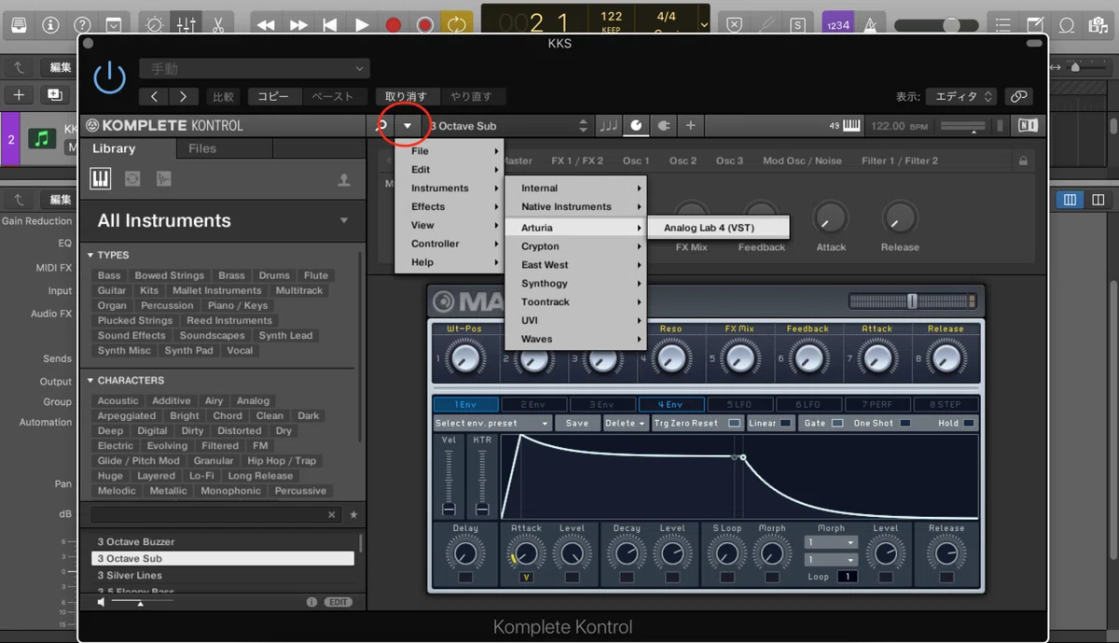
Task: Open the Loop Browser icon
Action: pos(1067,25)
